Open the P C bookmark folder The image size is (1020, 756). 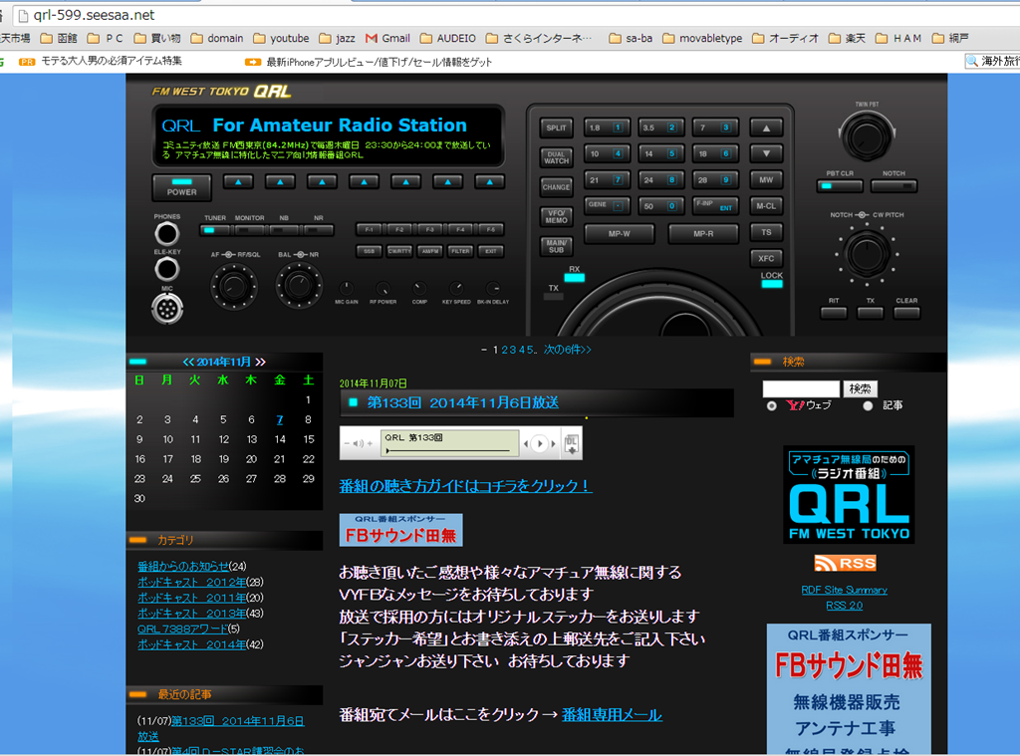pos(105,39)
